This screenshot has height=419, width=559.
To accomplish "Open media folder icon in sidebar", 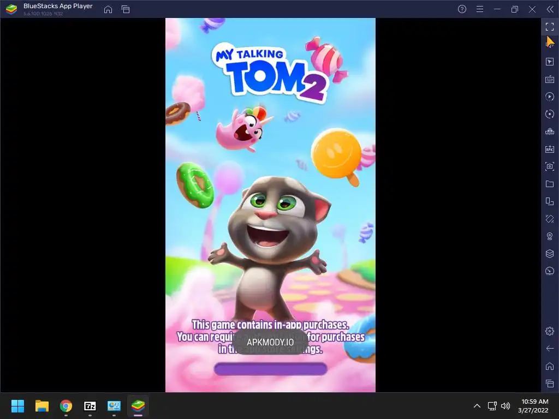I will 550,184.
